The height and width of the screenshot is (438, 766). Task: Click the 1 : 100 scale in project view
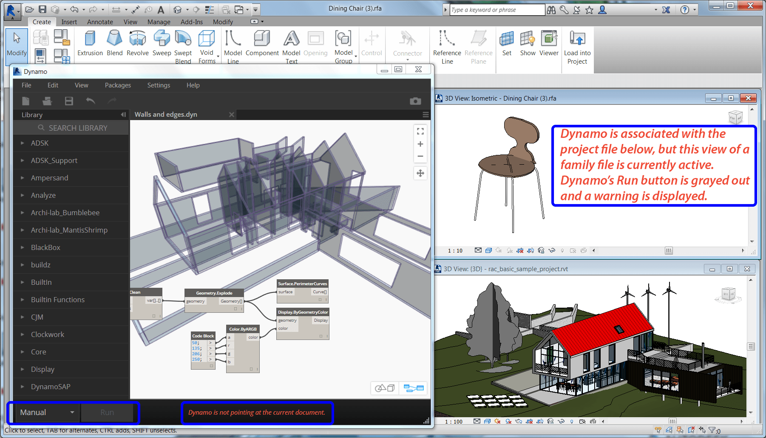click(x=454, y=422)
